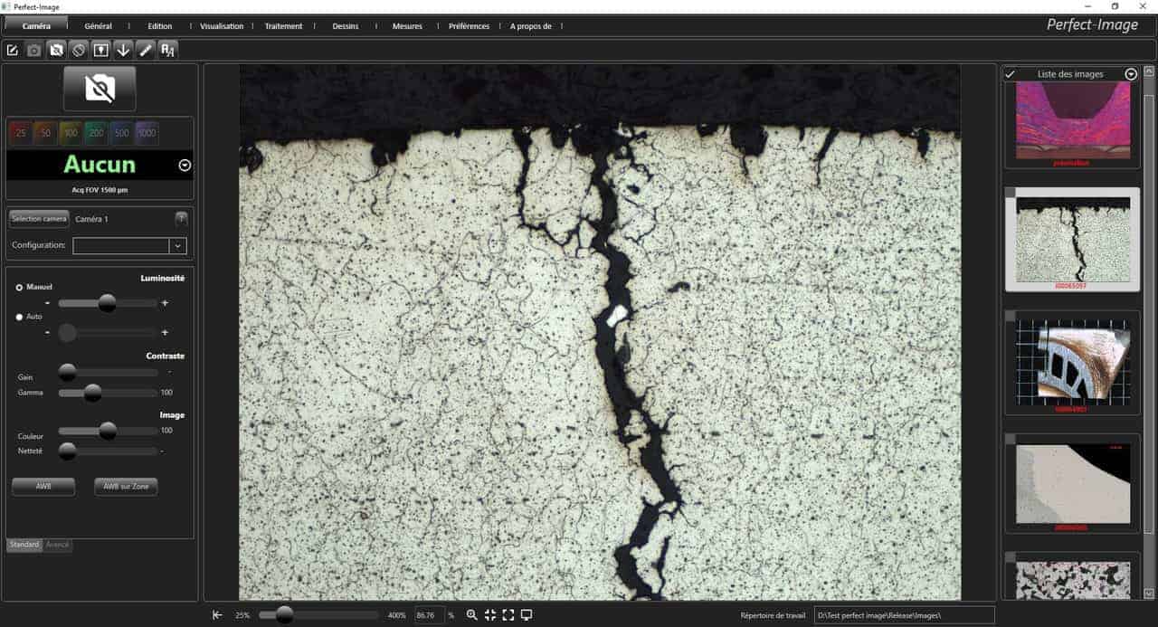1158x627 pixels.
Task: Select the 500 objective magnification
Action: coord(121,133)
